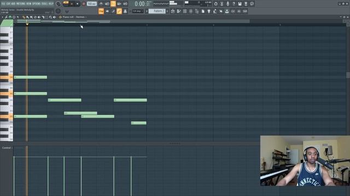The height and width of the screenshot is (196, 350).
Task: Click the 0:00:31 time display
Action: tap(142, 4)
